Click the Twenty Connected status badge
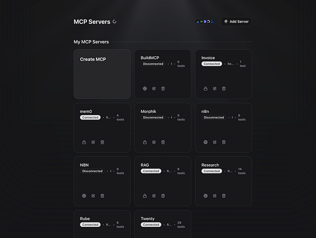Viewport: 316px width, 238px height. tap(151, 225)
